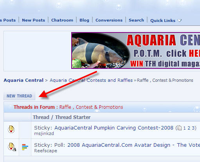Open the Blog link in navigation bar
Screen dimensions: 200x162
pyautogui.click(x=84, y=20)
